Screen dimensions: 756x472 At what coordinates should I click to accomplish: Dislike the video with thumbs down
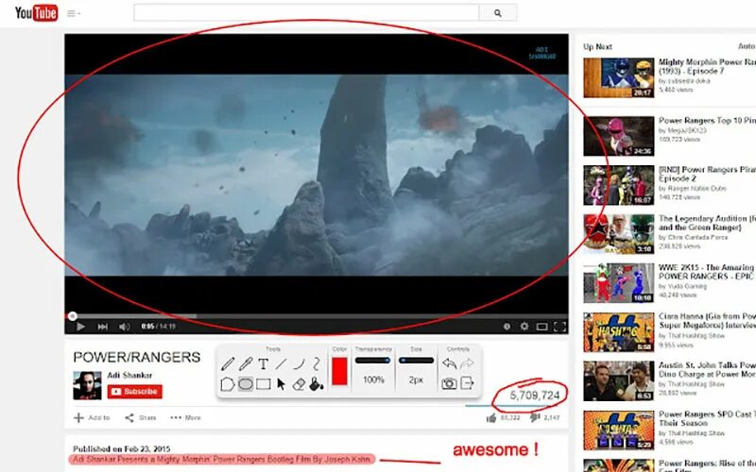[535, 417]
